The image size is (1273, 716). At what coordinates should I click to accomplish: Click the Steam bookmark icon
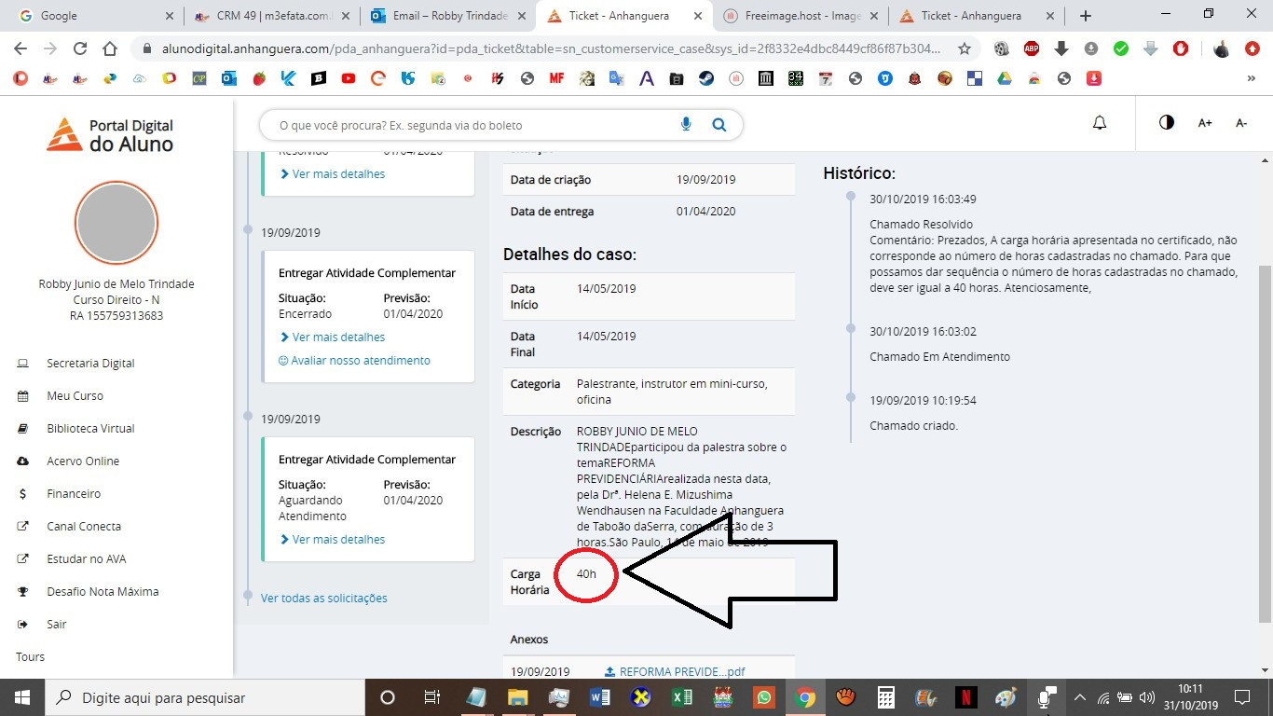pos(706,79)
